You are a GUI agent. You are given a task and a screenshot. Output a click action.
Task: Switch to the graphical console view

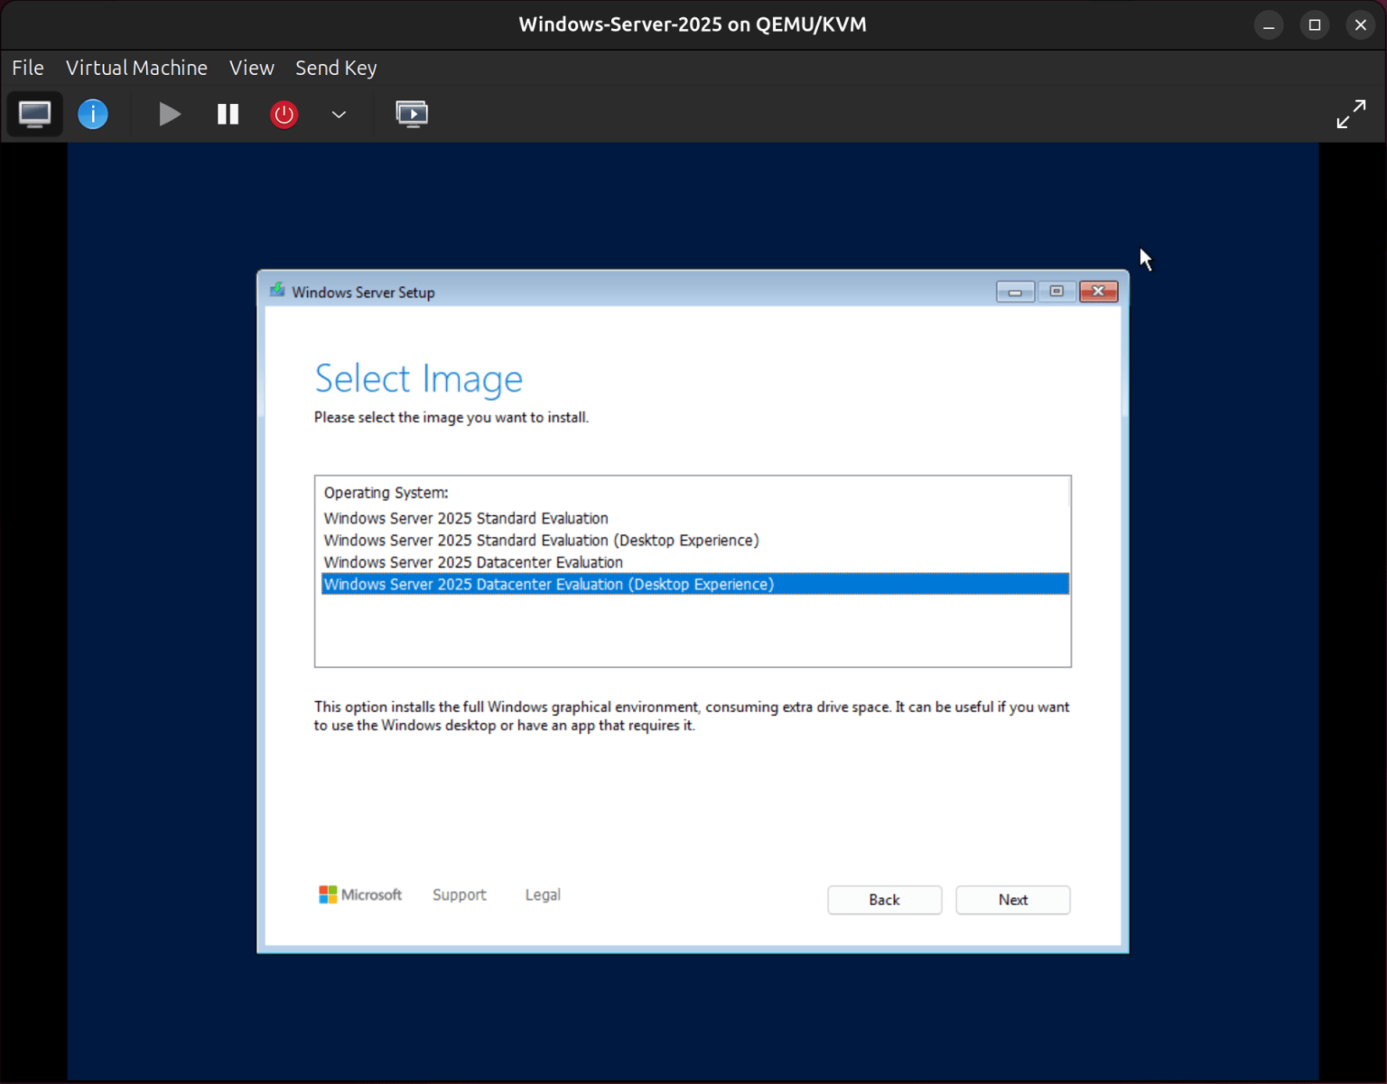34,114
